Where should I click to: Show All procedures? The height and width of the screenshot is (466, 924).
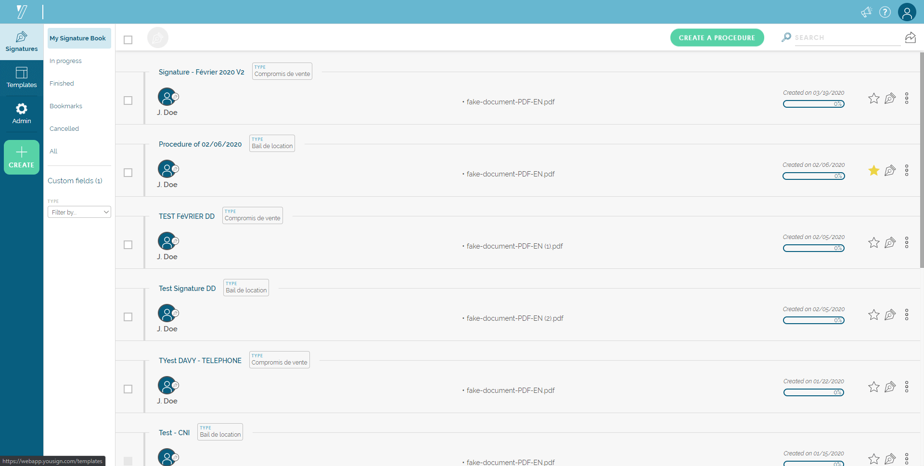point(53,151)
